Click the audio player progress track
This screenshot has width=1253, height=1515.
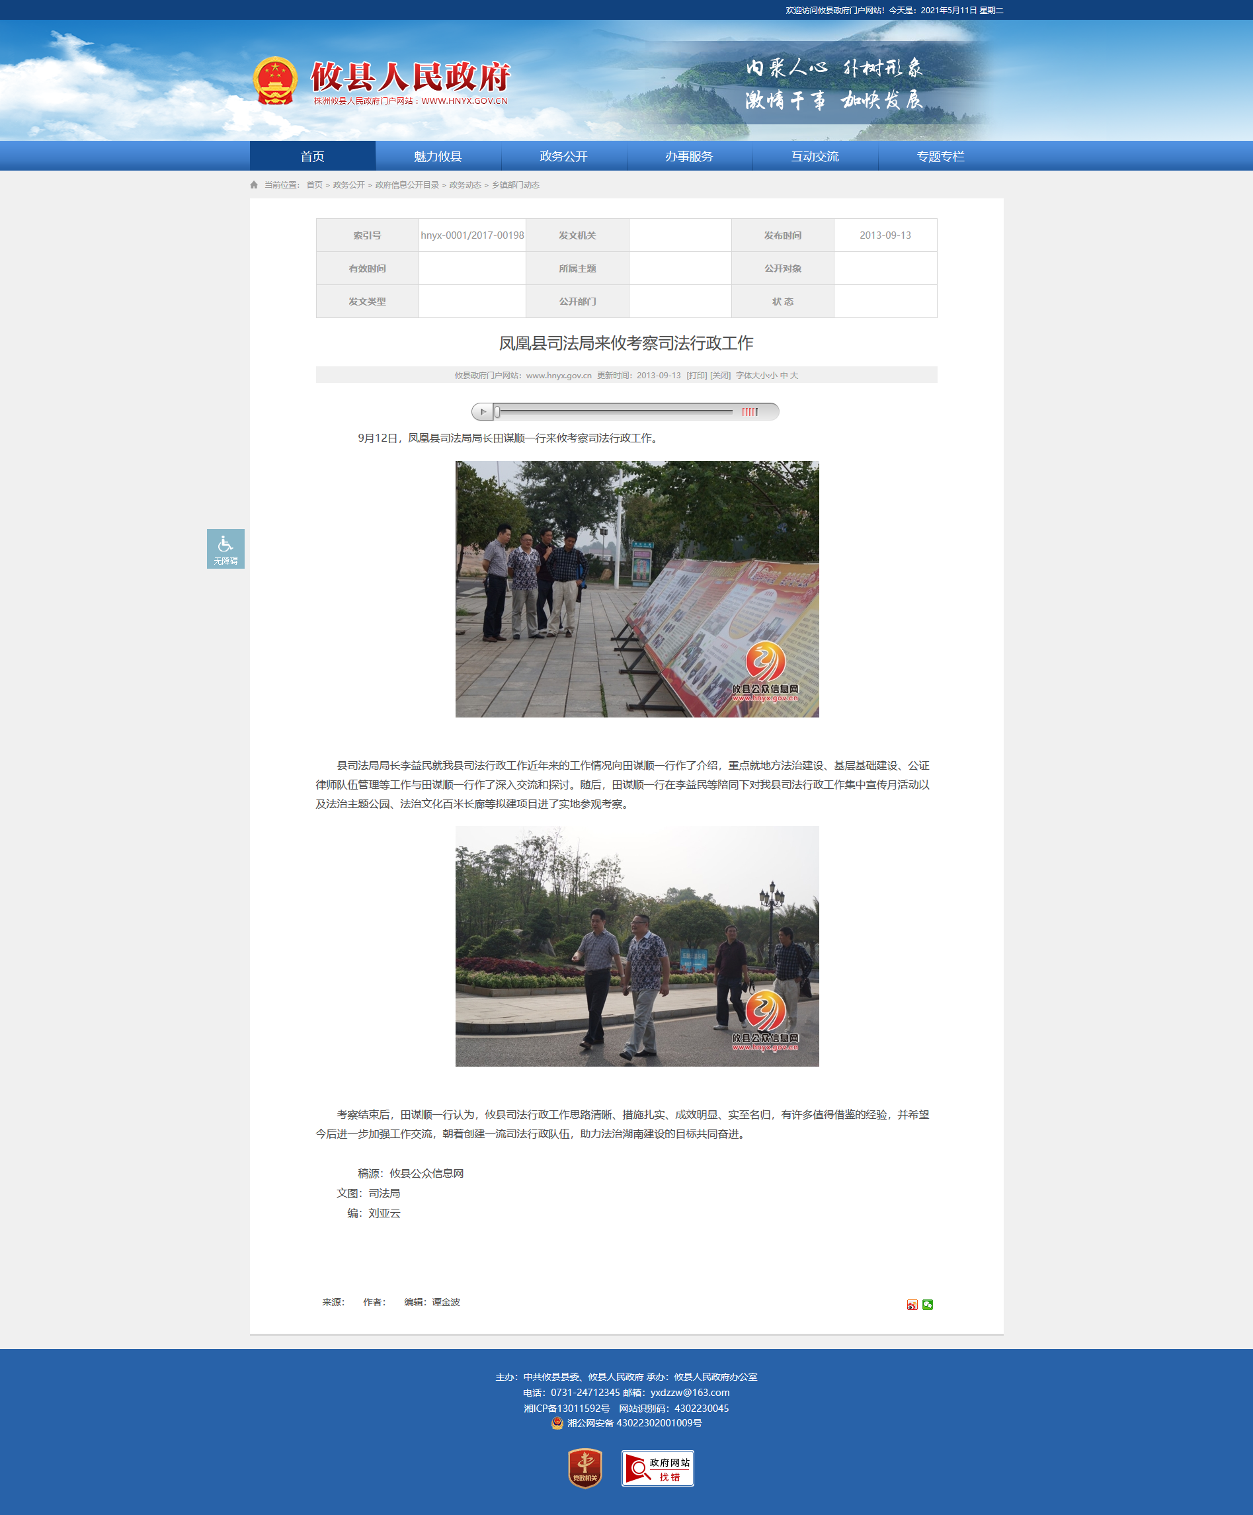click(613, 412)
